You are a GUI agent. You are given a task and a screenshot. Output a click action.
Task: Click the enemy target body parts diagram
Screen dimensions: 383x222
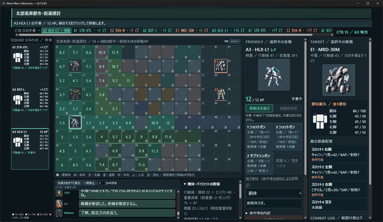pos(319,122)
